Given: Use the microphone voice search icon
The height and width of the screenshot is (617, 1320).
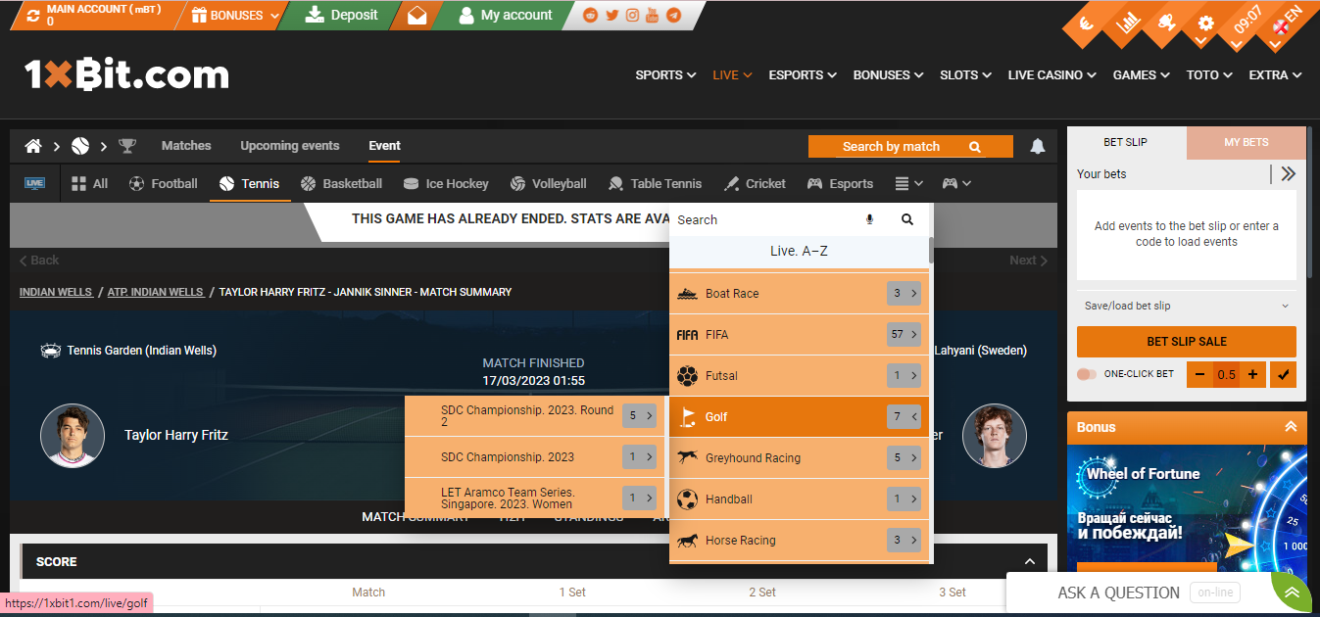Looking at the screenshot, I should pos(869,219).
